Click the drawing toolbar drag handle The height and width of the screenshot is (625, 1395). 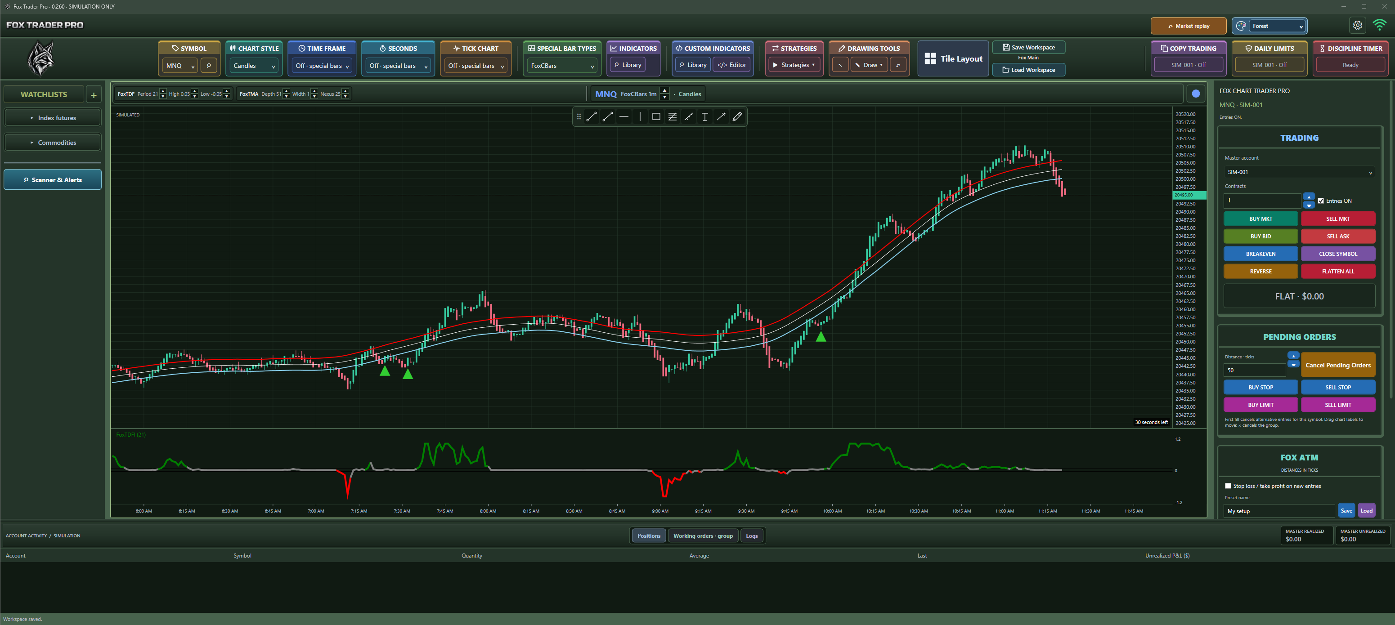[579, 117]
